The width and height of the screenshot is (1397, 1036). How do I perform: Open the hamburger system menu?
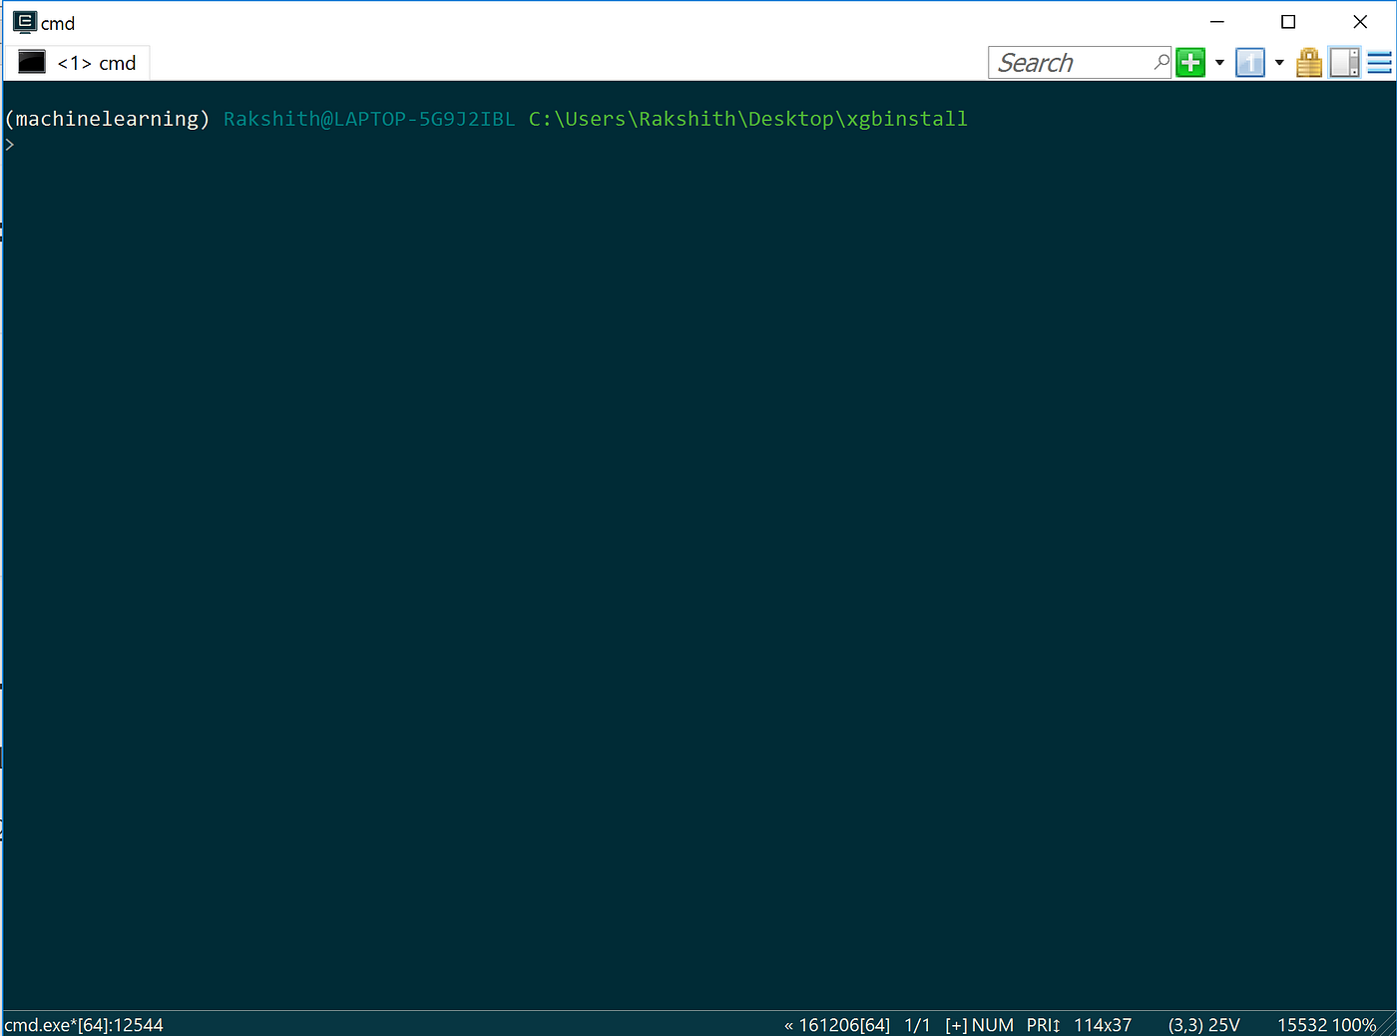click(x=1379, y=63)
